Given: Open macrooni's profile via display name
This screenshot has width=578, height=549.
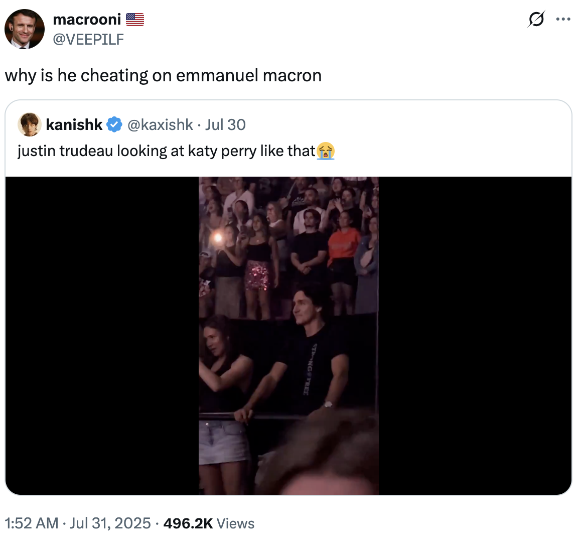Looking at the screenshot, I should [86, 20].
